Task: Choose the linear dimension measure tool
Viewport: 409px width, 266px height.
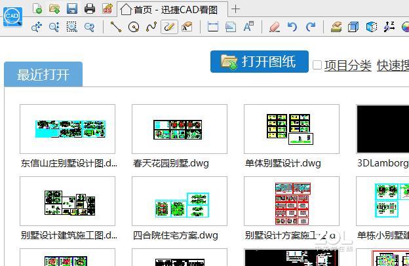Action: 213,27
